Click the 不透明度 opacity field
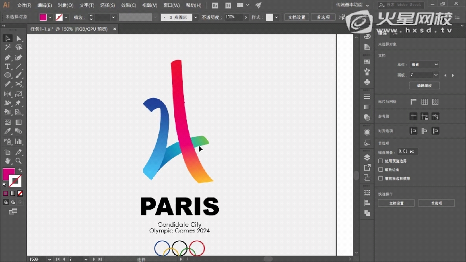This screenshot has width=466, height=262. coord(233,17)
